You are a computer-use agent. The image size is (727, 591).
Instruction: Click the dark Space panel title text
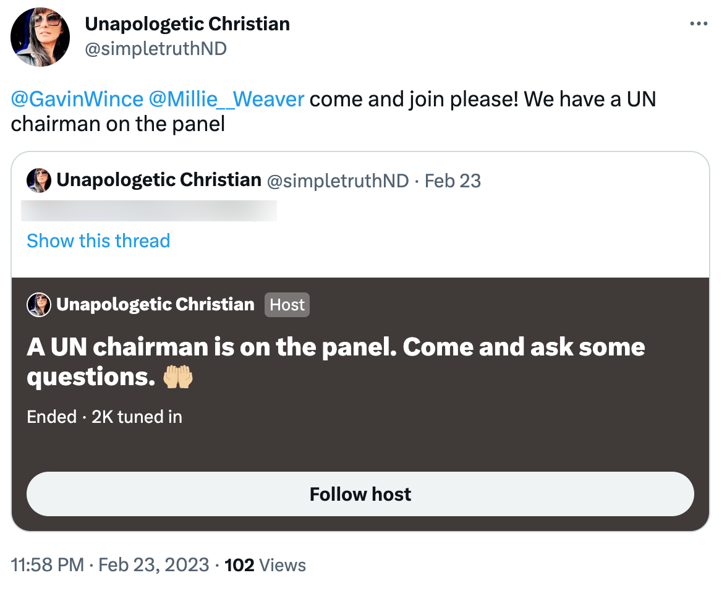click(336, 362)
